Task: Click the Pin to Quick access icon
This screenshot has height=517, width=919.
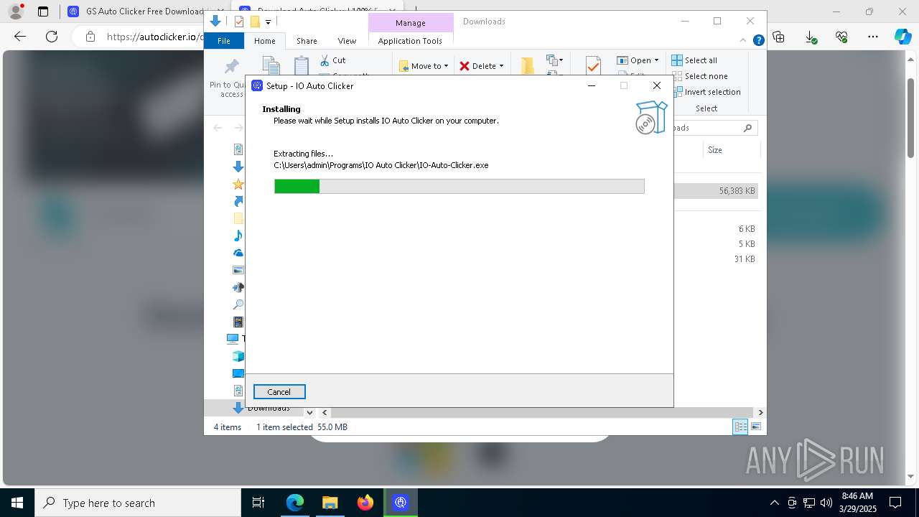Action: pyautogui.click(x=231, y=67)
